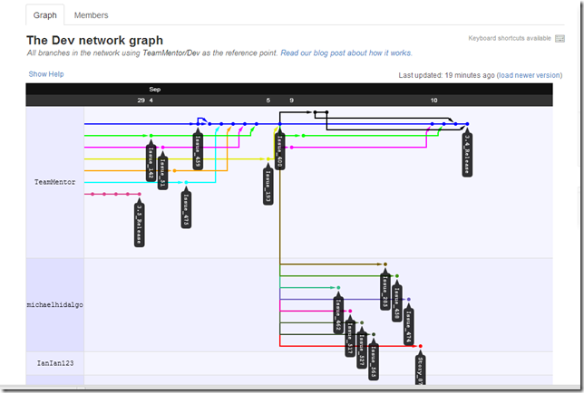Click the red commit dot on michaelhidalgo's branch
Viewport: 584px width, 393px height.
pos(420,346)
